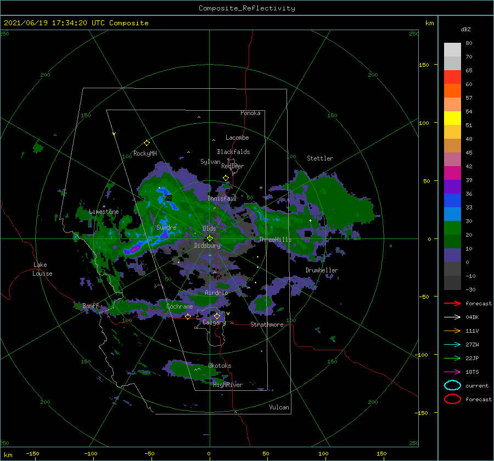This screenshot has height=461, width=494.
Task: Click the green 22JP arrow icon
Action: click(x=452, y=358)
